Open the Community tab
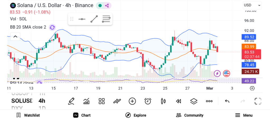270x121 pixels. (x=190, y=115)
